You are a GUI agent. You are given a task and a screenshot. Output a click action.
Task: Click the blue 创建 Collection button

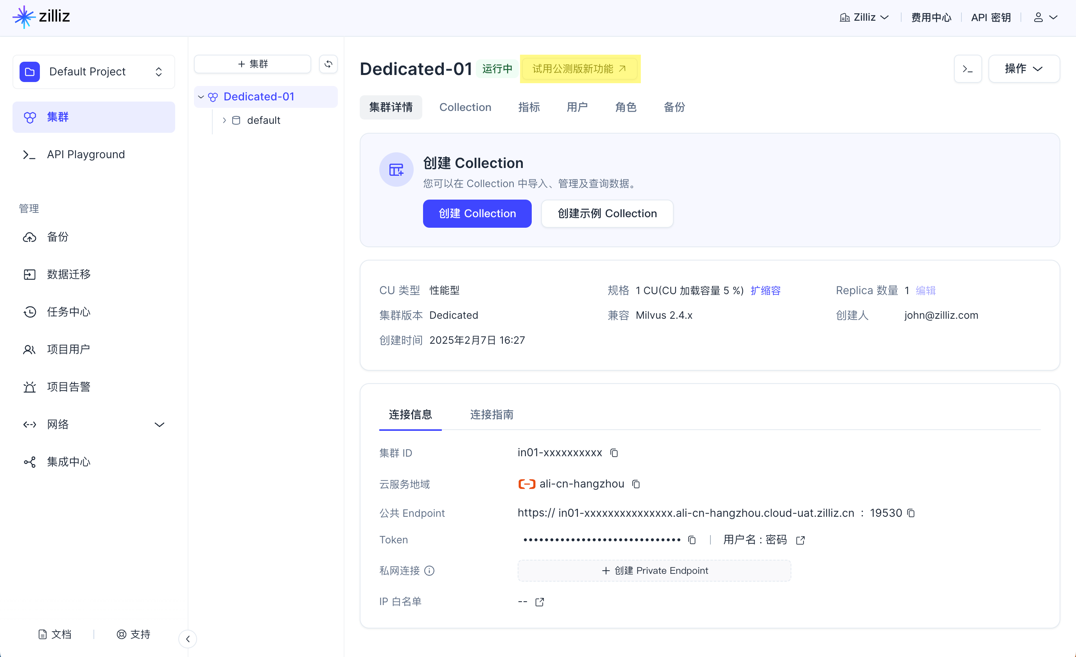tap(477, 213)
